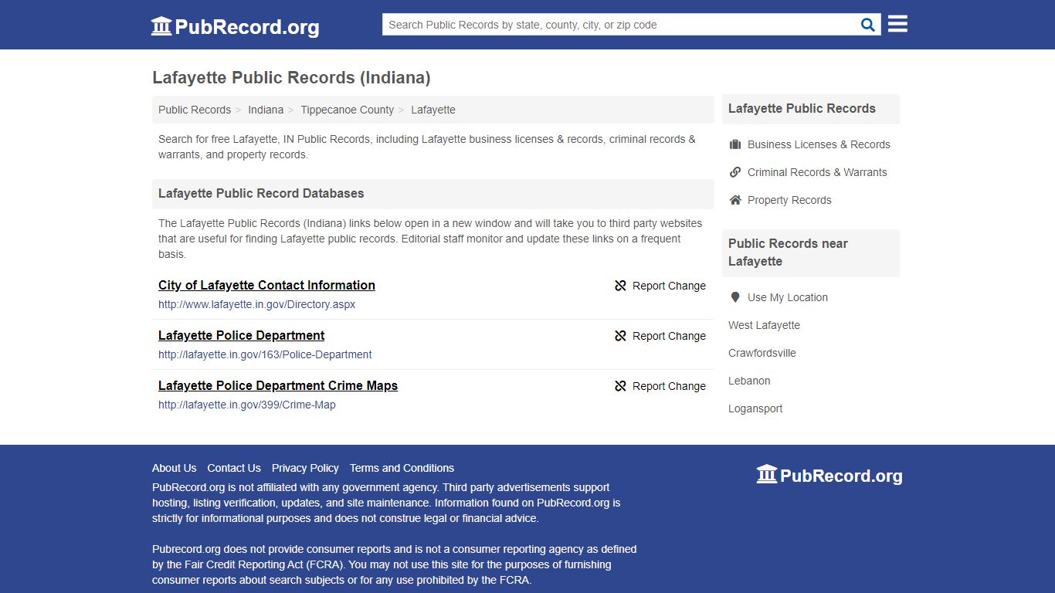Open About Us footer link
Screen dimensions: 1055x593
click(175, 468)
